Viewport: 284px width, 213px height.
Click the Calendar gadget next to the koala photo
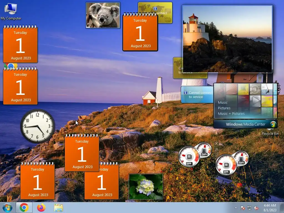[140, 32]
